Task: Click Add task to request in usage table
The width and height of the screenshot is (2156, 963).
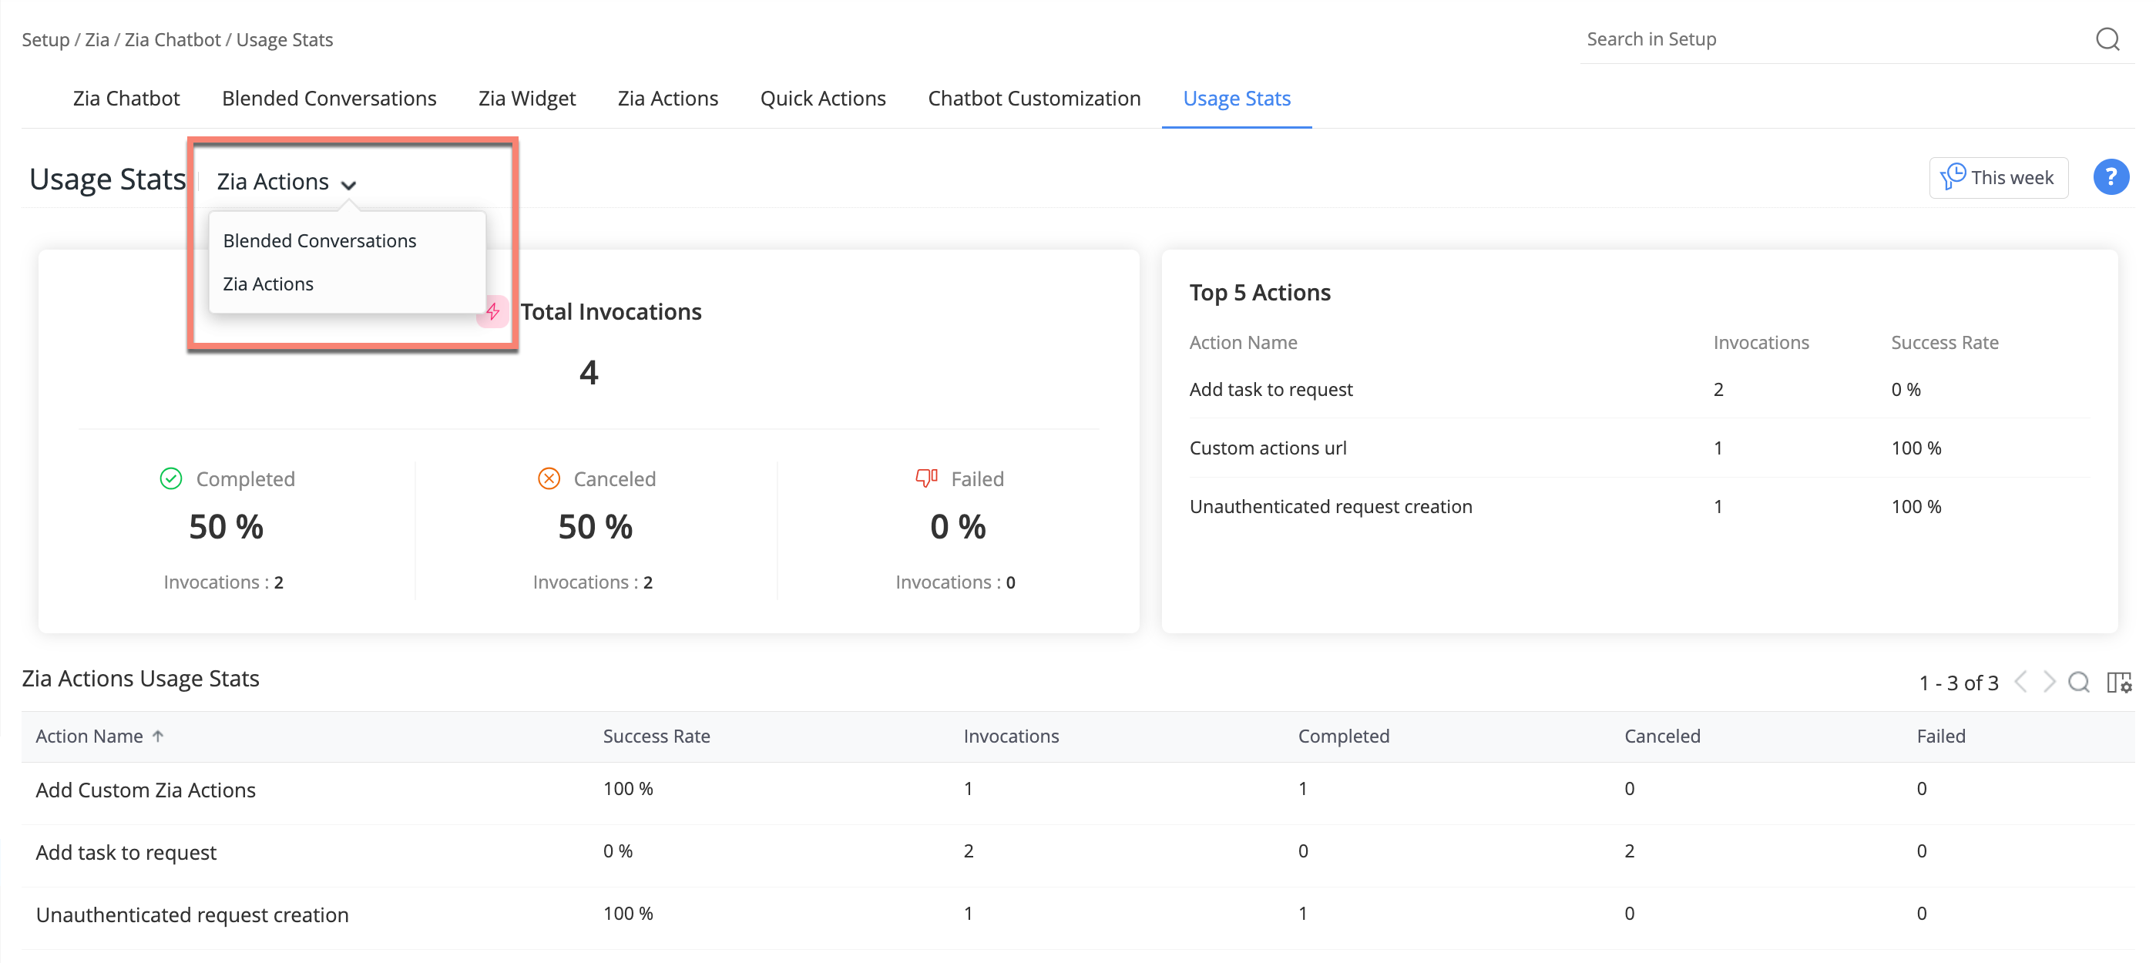Action: [126, 853]
